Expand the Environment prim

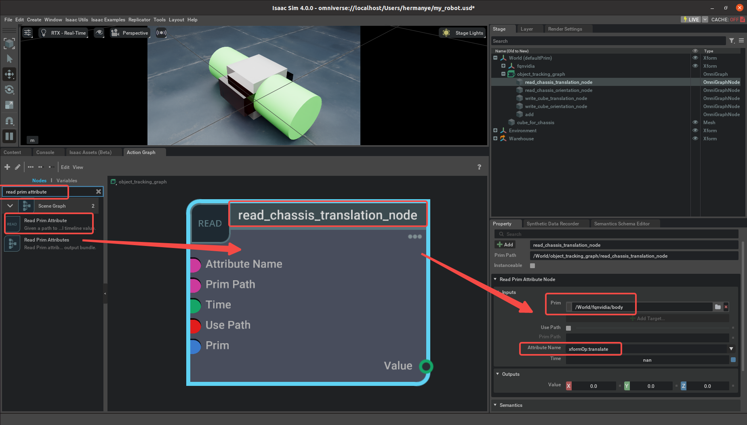click(x=495, y=131)
